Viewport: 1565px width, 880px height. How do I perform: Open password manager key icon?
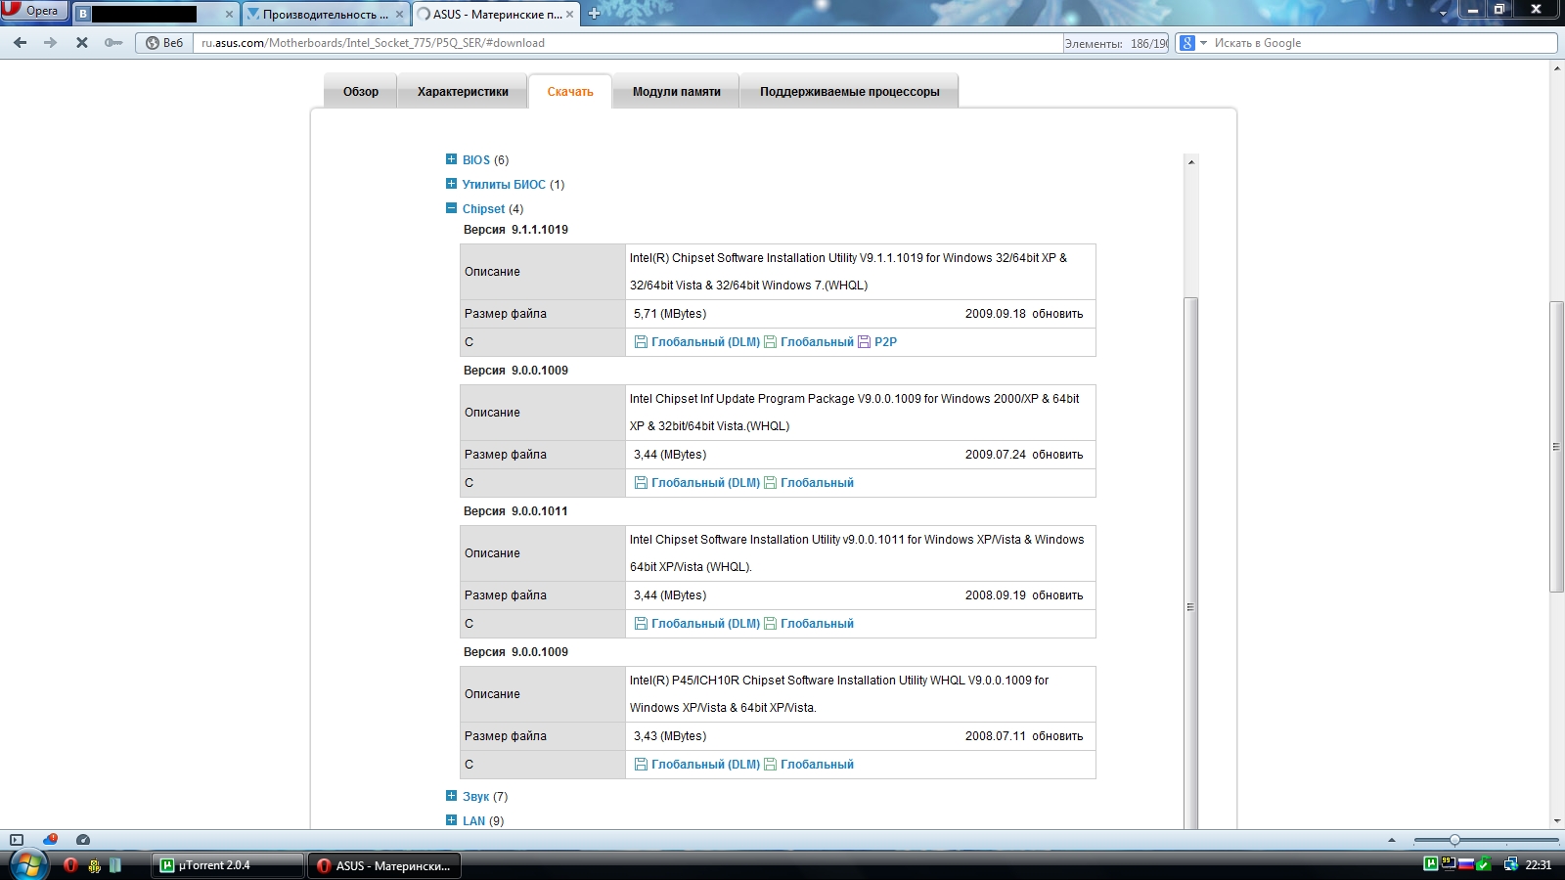pos(113,43)
